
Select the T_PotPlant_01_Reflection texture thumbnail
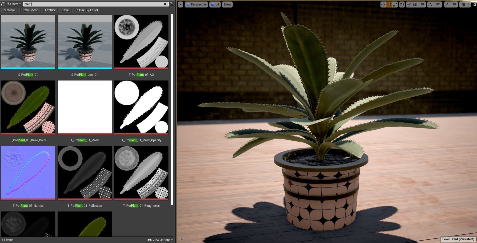[85, 173]
